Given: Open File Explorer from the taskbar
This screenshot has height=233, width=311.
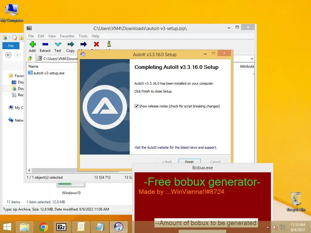Looking at the screenshot, I should pos(24,227).
